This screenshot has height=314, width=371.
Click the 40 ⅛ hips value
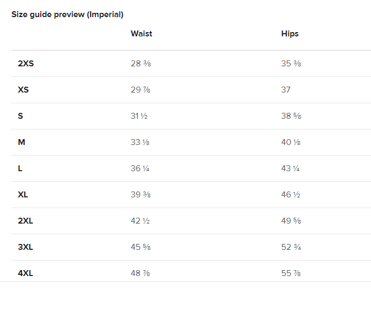pos(291,142)
